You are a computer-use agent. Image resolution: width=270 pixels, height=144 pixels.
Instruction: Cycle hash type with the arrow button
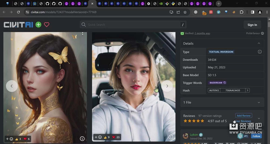[x=247, y=90]
